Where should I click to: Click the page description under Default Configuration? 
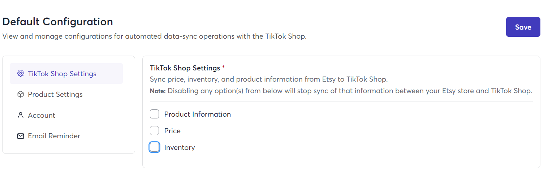pyautogui.click(x=154, y=36)
